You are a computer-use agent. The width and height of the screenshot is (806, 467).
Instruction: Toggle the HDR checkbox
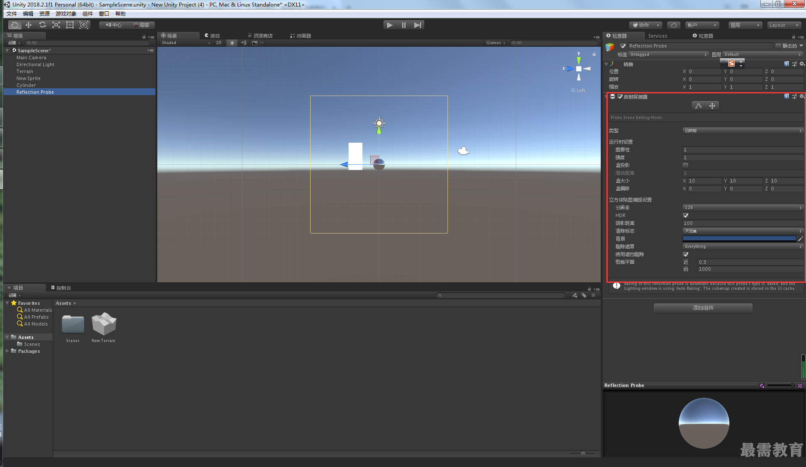click(685, 215)
